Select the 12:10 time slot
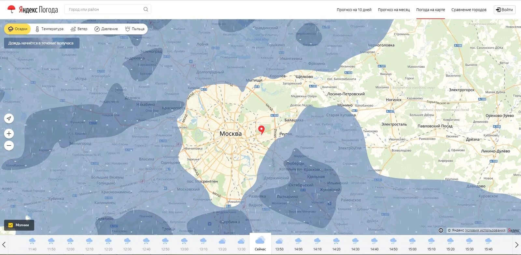 click(89, 245)
